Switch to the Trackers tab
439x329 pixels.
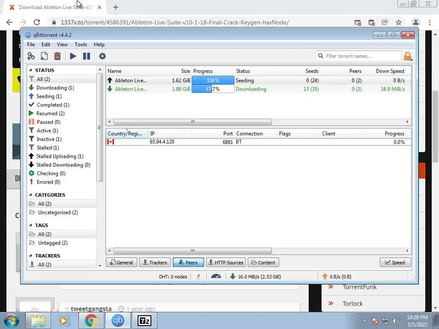pyautogui.click(x=155, y=263)
